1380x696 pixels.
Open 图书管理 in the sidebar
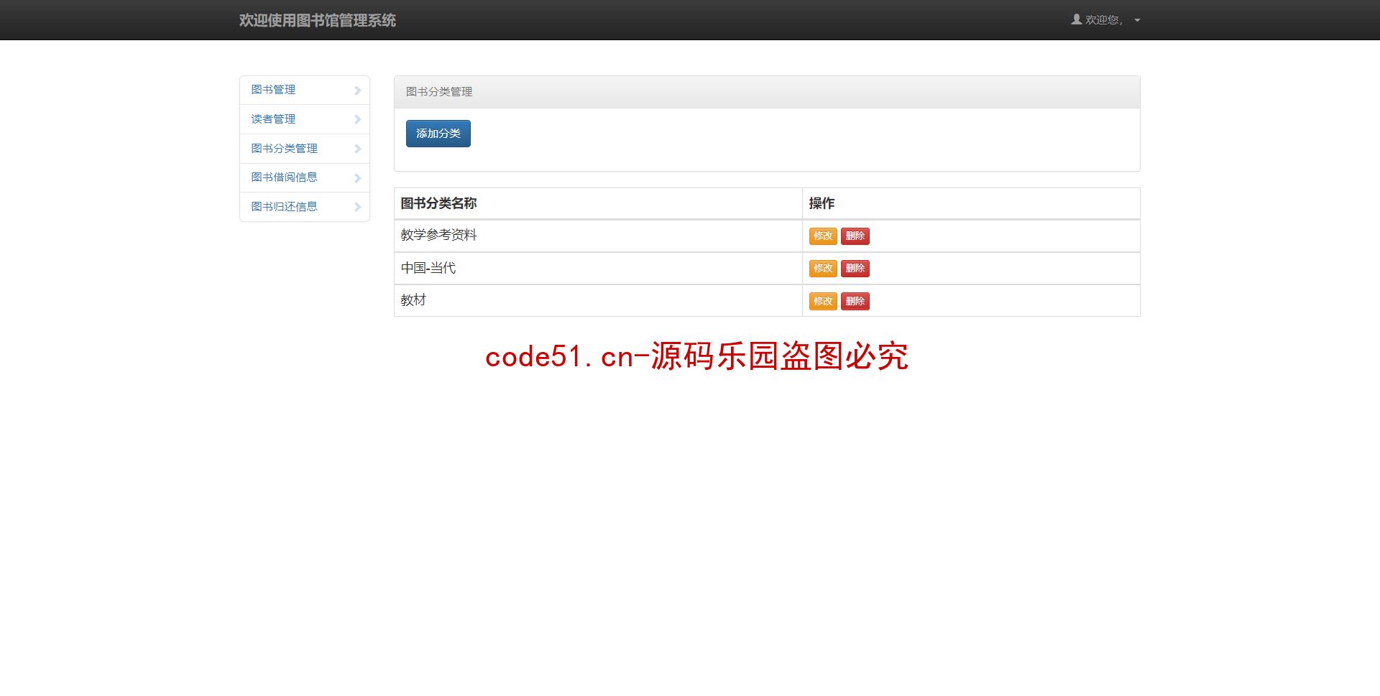click(x=305, y=90)
